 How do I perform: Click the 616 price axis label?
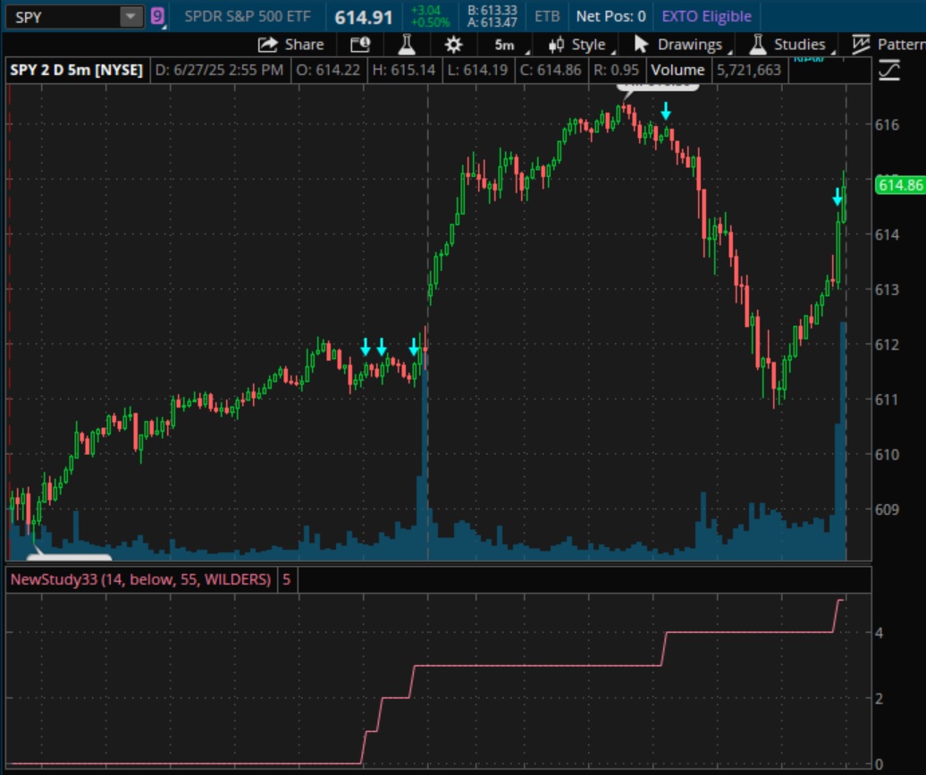[887, 124]
